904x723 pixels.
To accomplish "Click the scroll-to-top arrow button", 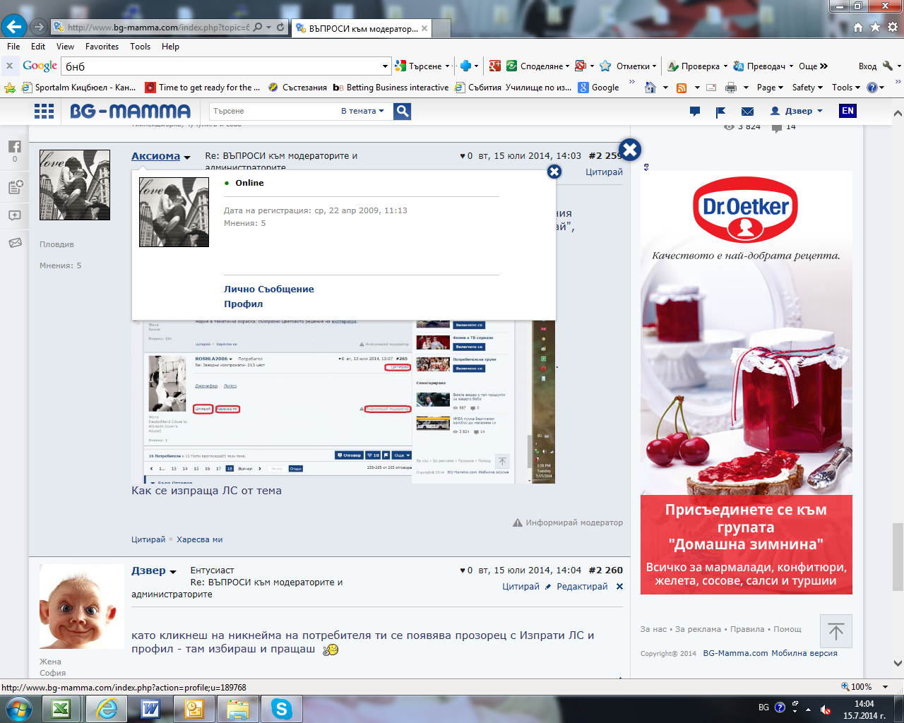I will click(836, 631).
